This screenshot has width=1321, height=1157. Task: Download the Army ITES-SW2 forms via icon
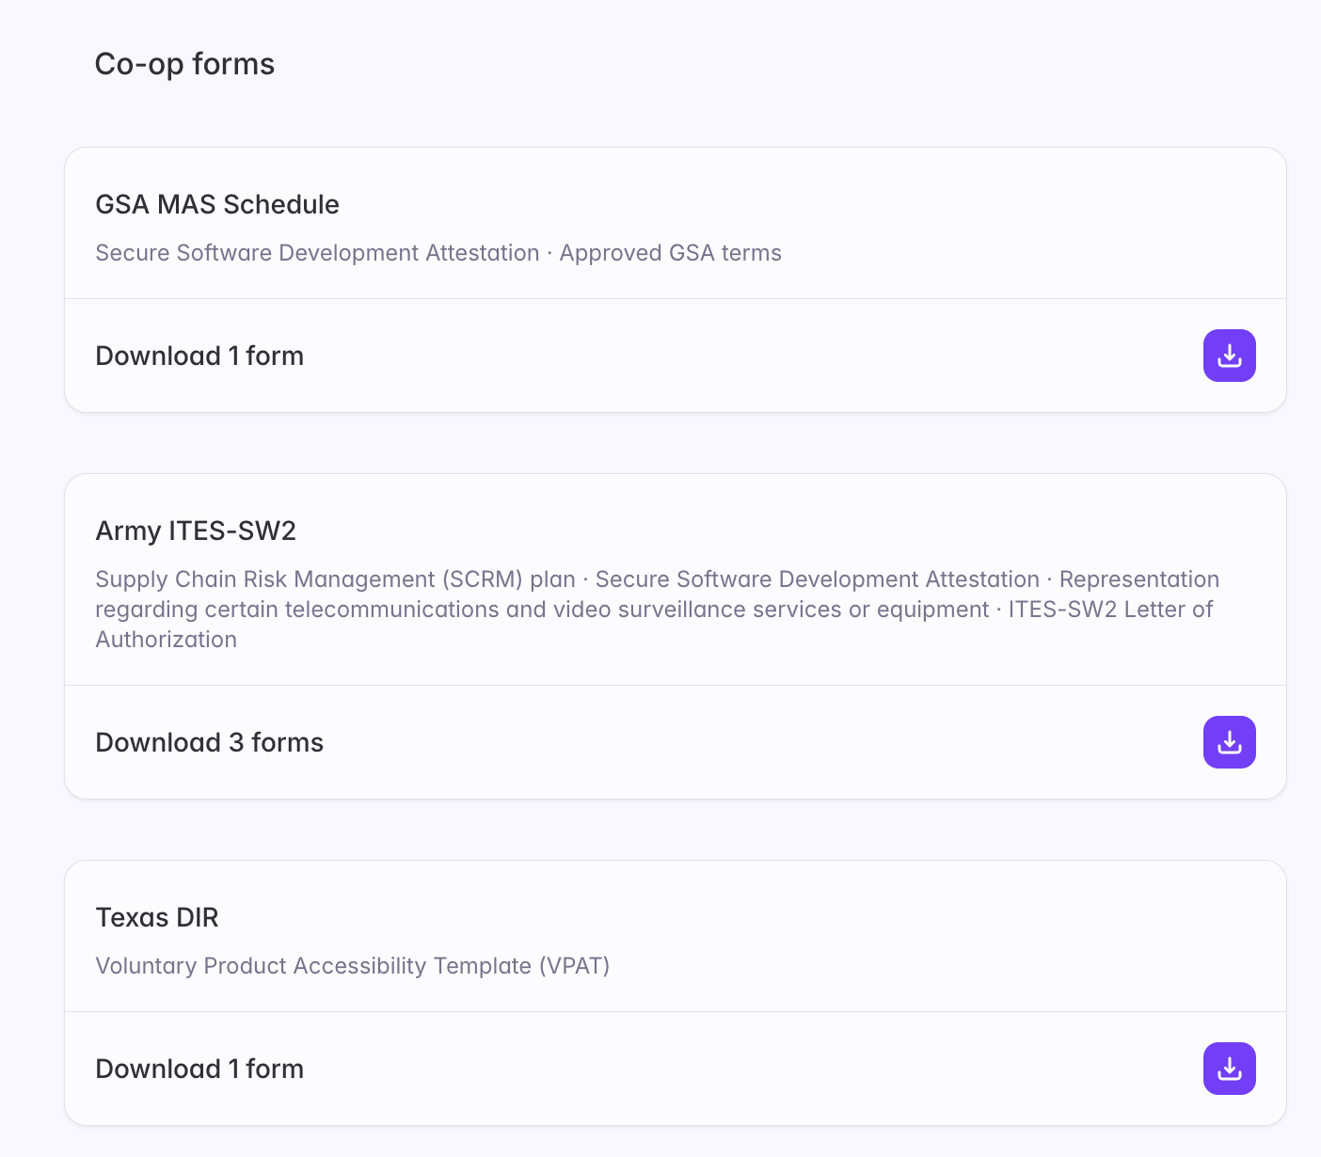(1229, 742)
